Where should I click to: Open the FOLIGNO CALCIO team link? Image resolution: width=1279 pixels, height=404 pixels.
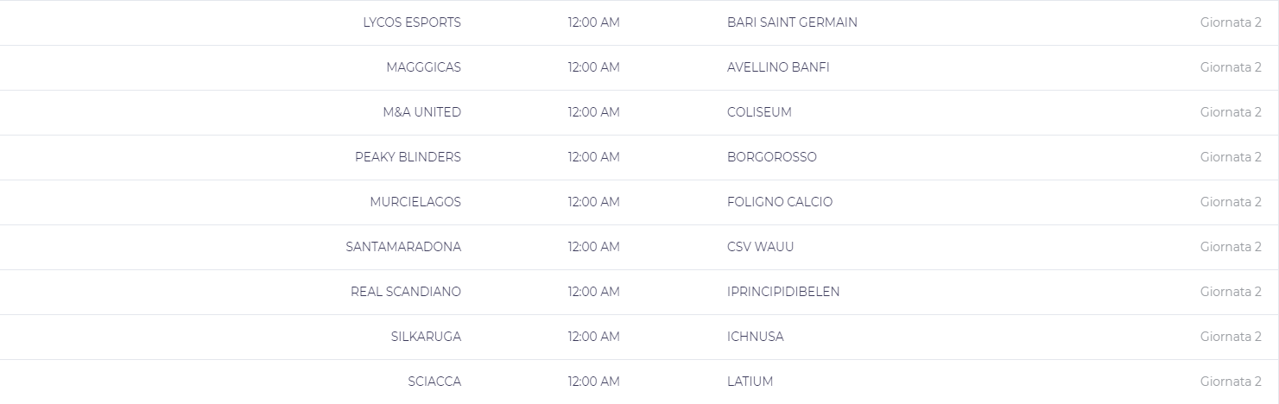coord(780,202)
